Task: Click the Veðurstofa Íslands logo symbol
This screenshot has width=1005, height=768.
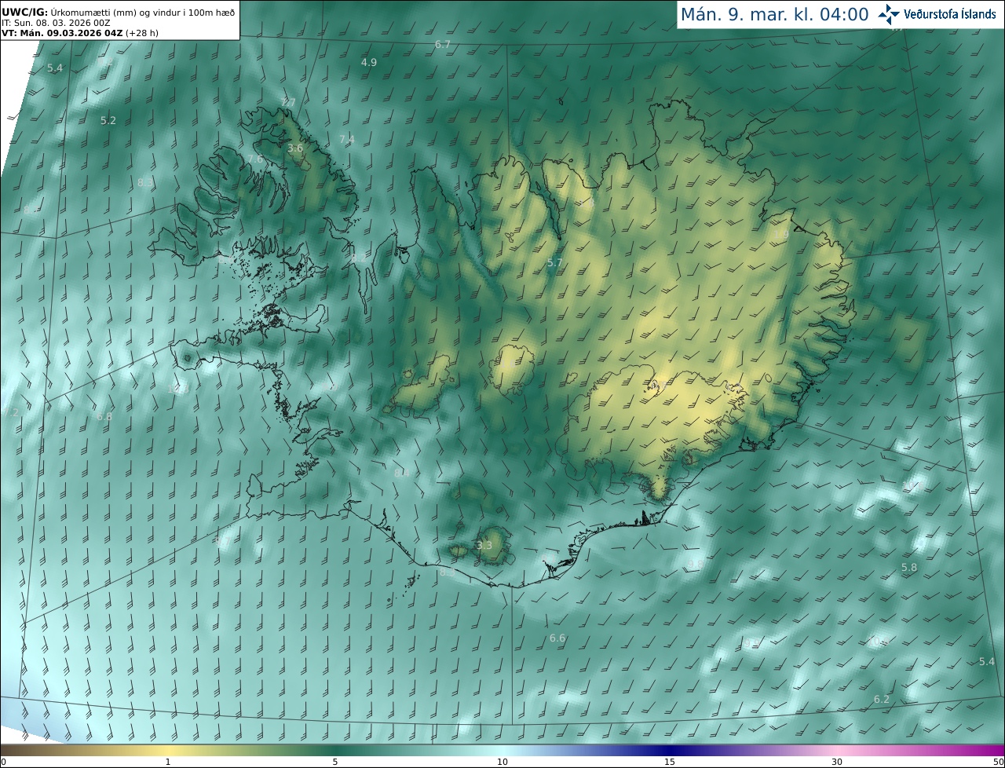Action: pyautogui.click(x=890, y=14)
